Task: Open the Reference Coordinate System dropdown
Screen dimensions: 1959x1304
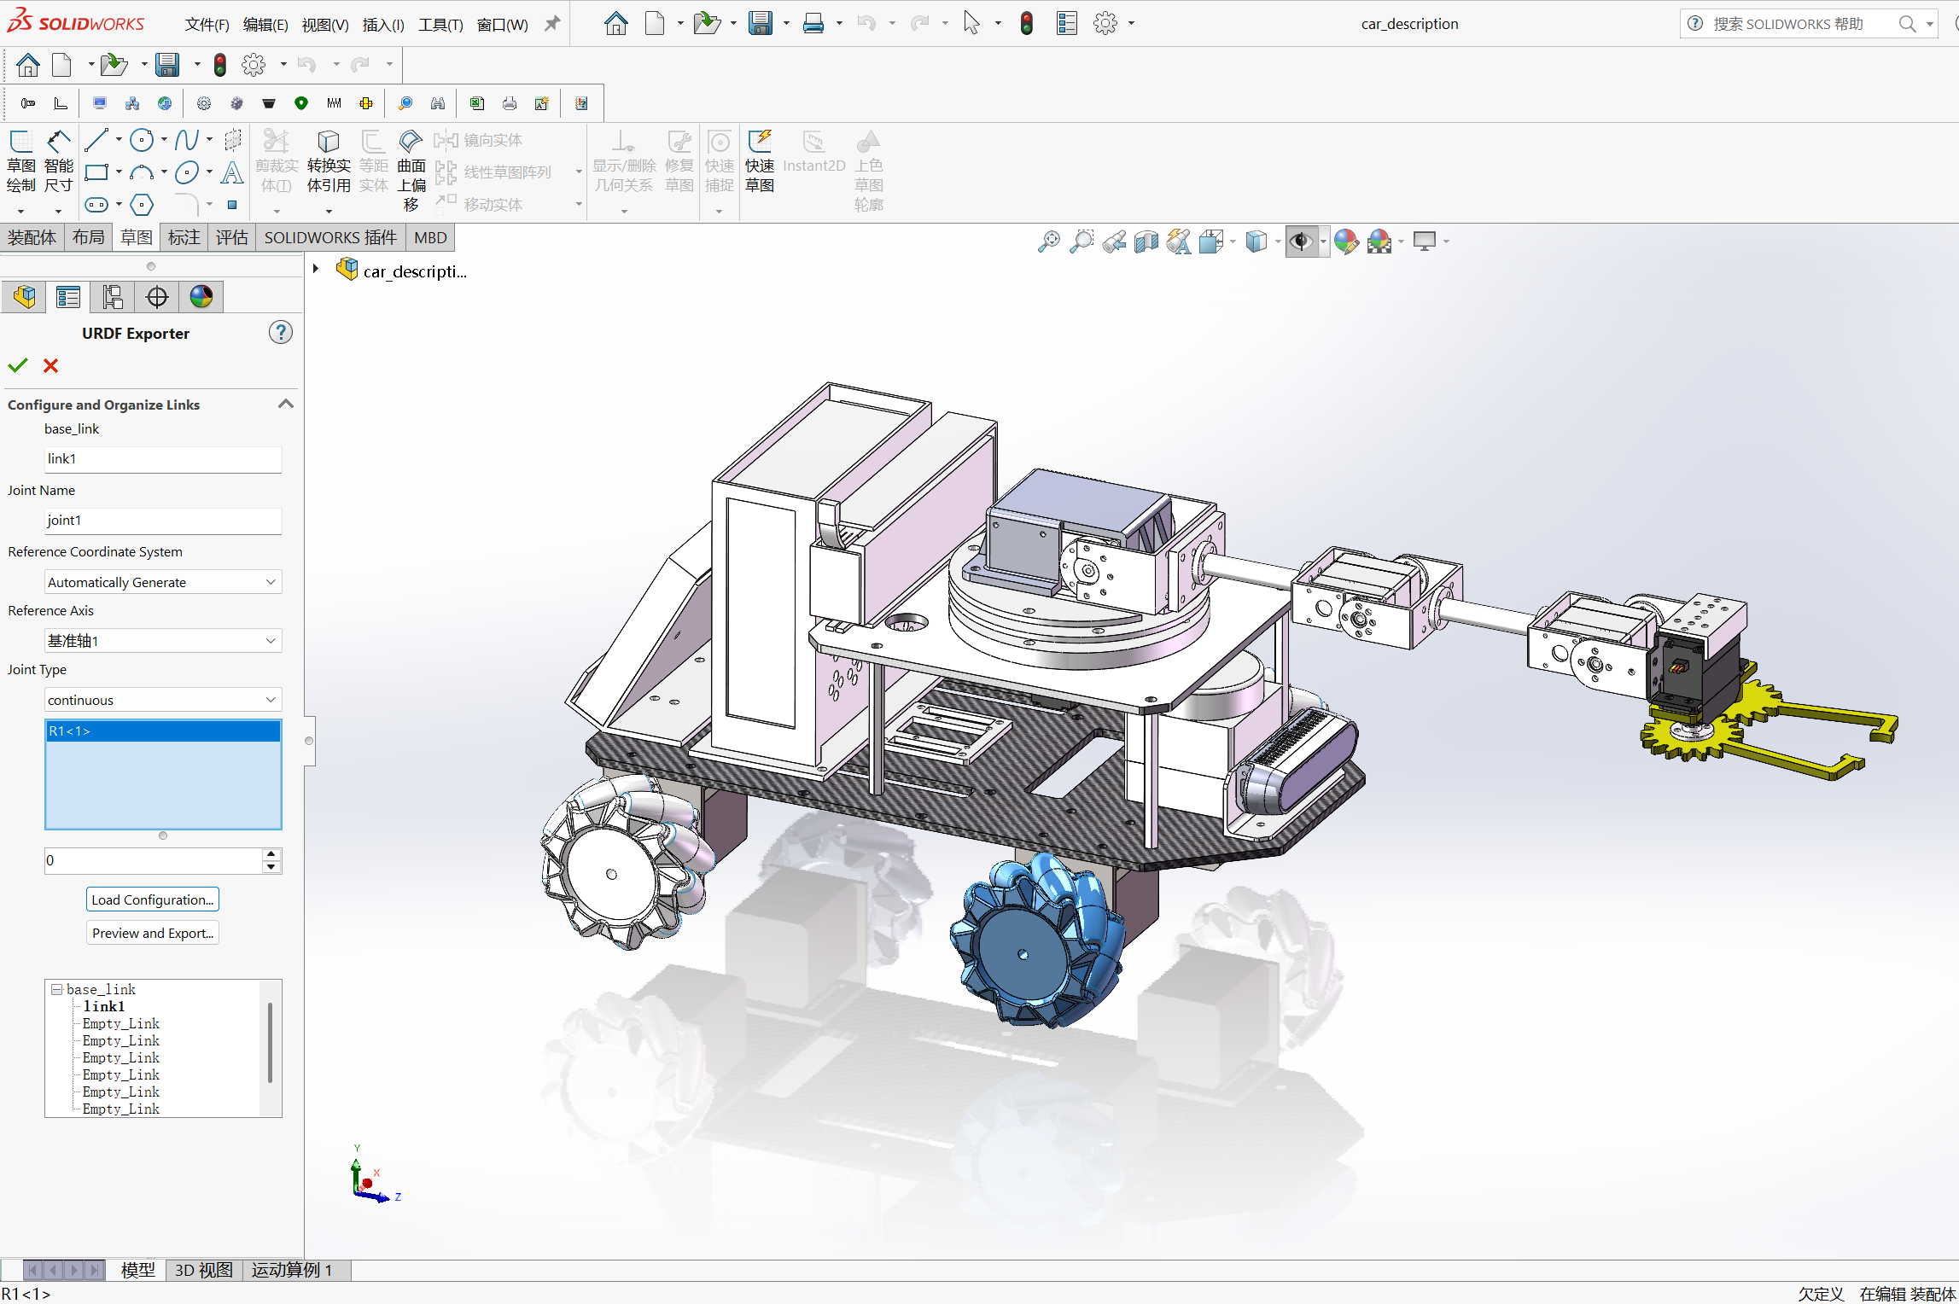Action: (162, 581)
